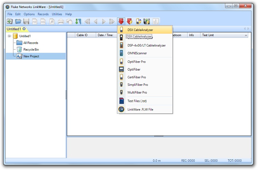Choose OptiFiber Pro in the dropdown
Viewport: 258px width, 170px height.
[x=137, y=62]
